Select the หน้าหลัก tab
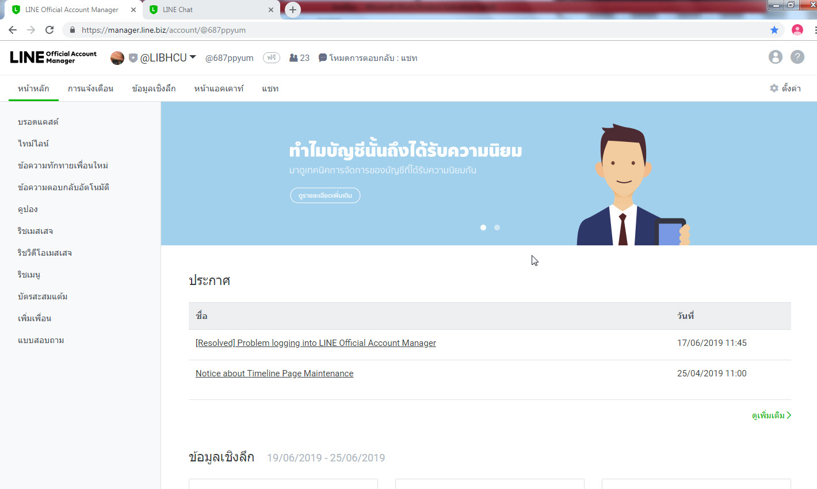 tap(33, 88)
